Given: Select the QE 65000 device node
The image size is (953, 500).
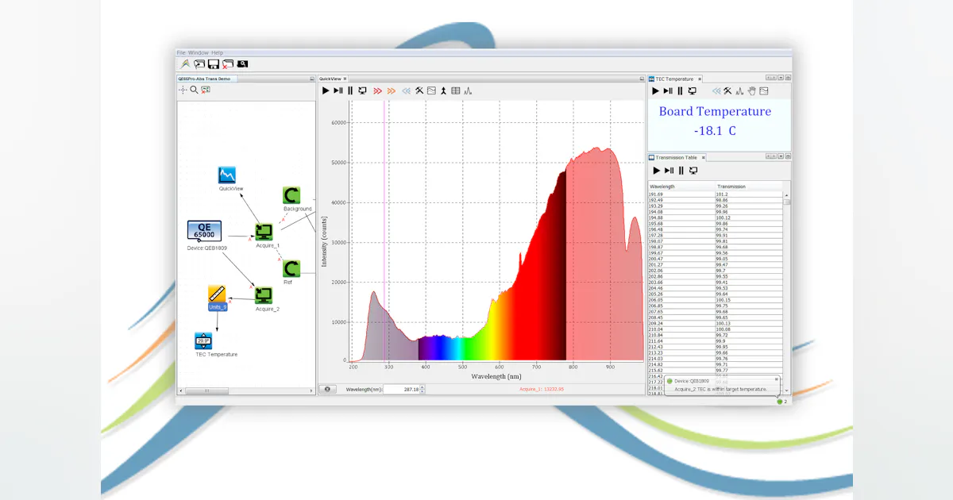Looking at the screenshot, I should click(x=205, y=231).
